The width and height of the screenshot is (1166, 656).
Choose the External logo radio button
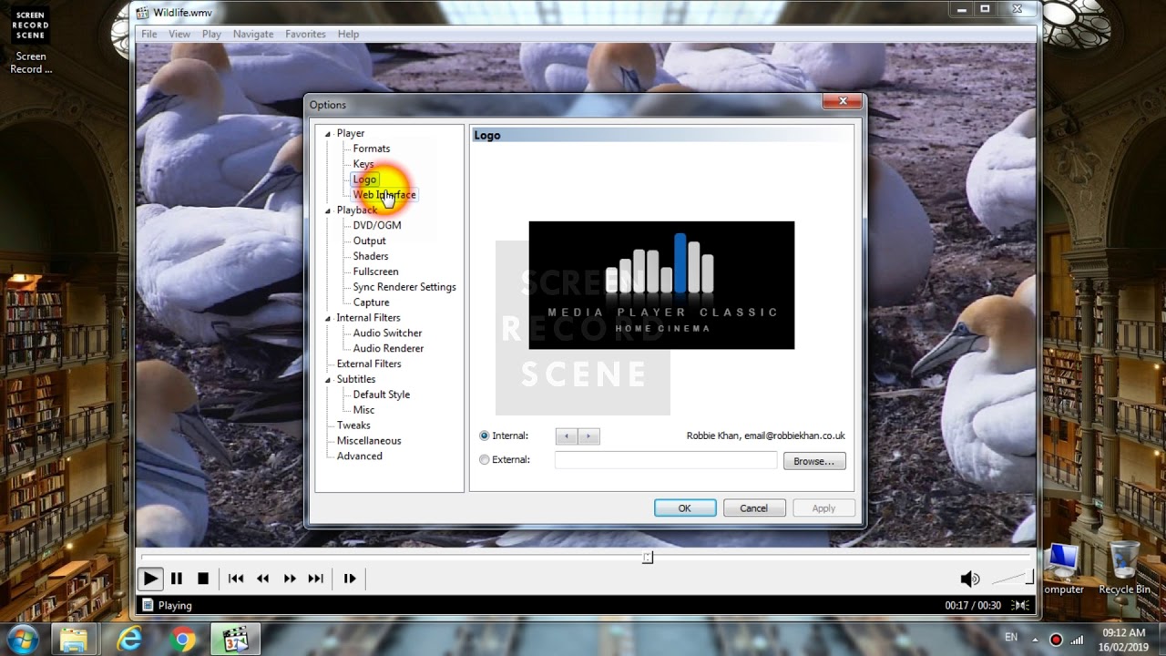[x=485, y=460]
